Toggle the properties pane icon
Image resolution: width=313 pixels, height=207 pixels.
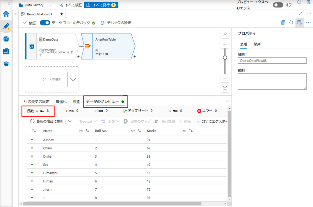(299, 23)
